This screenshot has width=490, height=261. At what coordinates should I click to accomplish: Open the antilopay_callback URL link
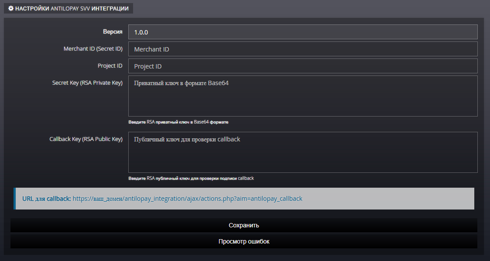(187, 199)
